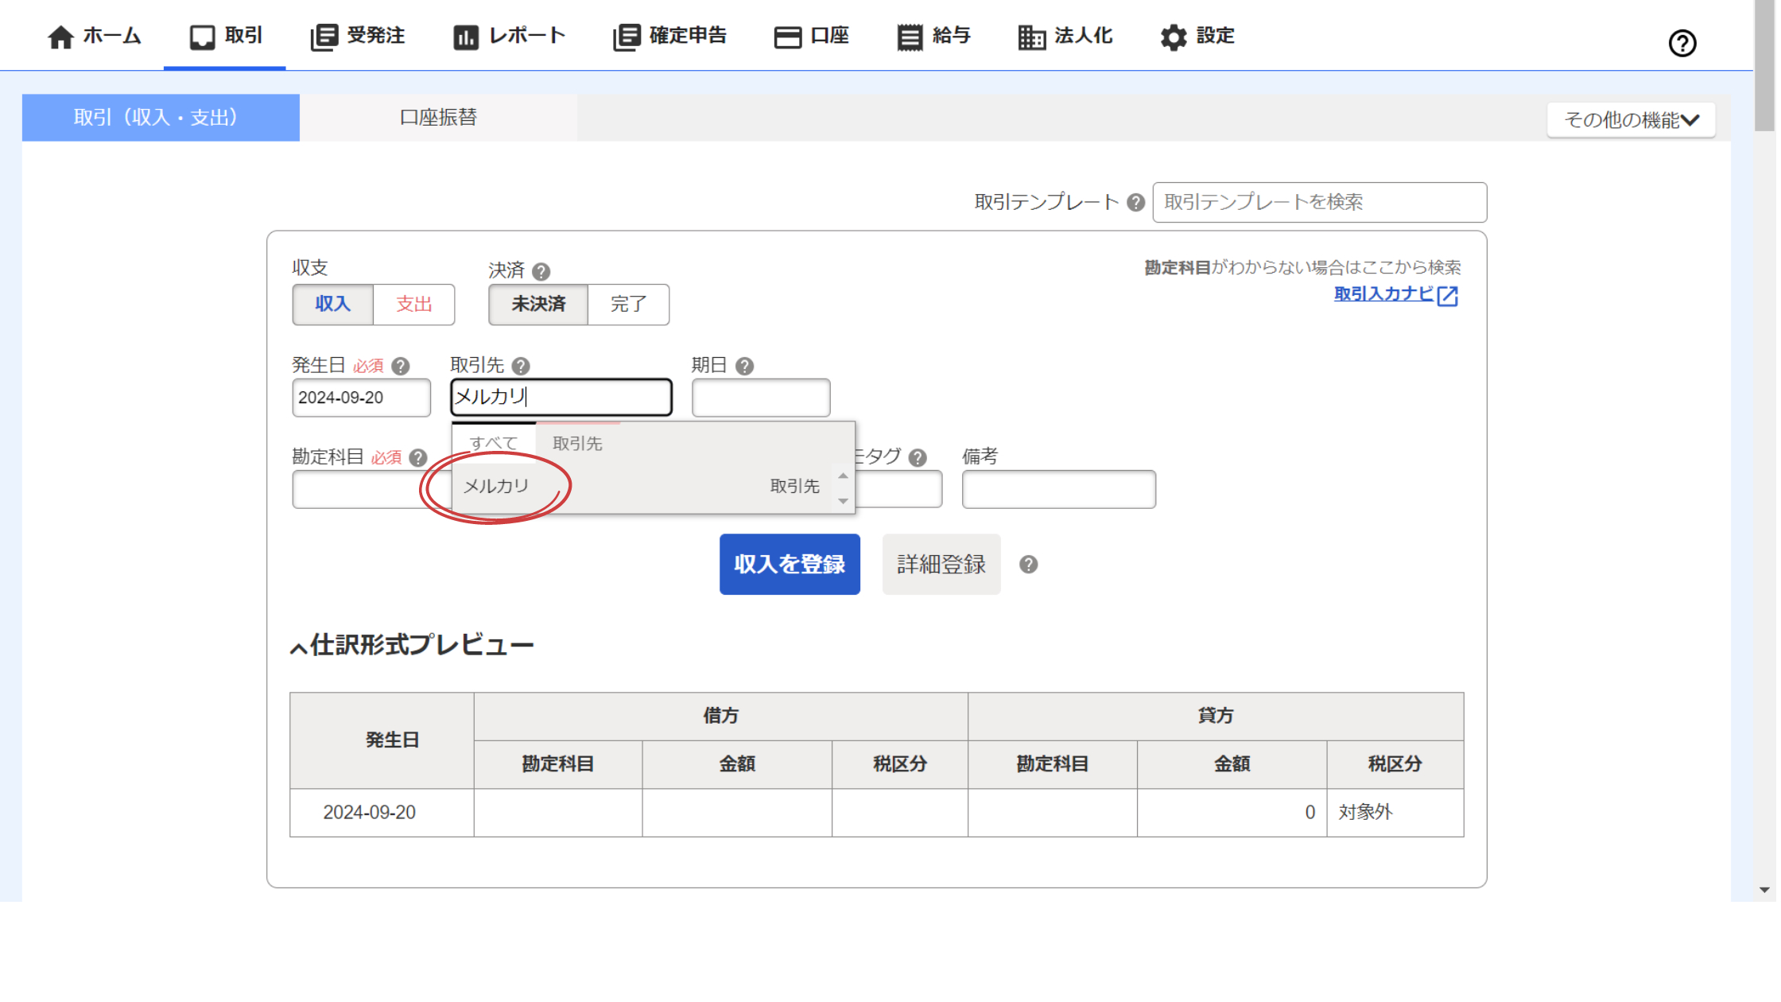Image resolution: width=1781 pixels, height=1002 pixels.
Task: Open the 口座振替 tab
Action: pos(438,117)
